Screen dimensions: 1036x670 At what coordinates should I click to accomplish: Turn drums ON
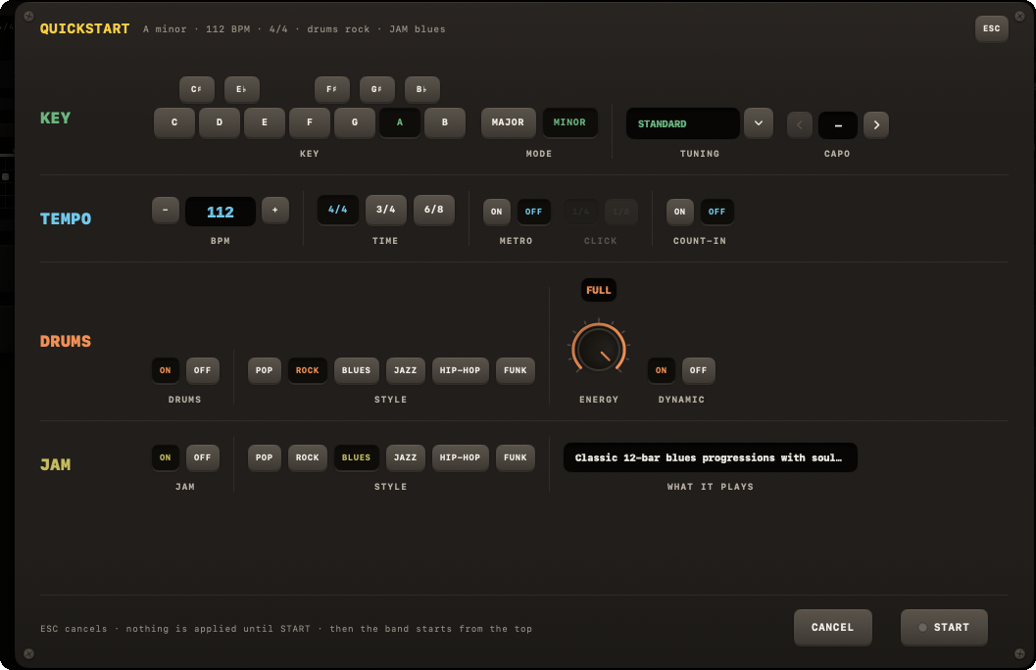[166, 370]
